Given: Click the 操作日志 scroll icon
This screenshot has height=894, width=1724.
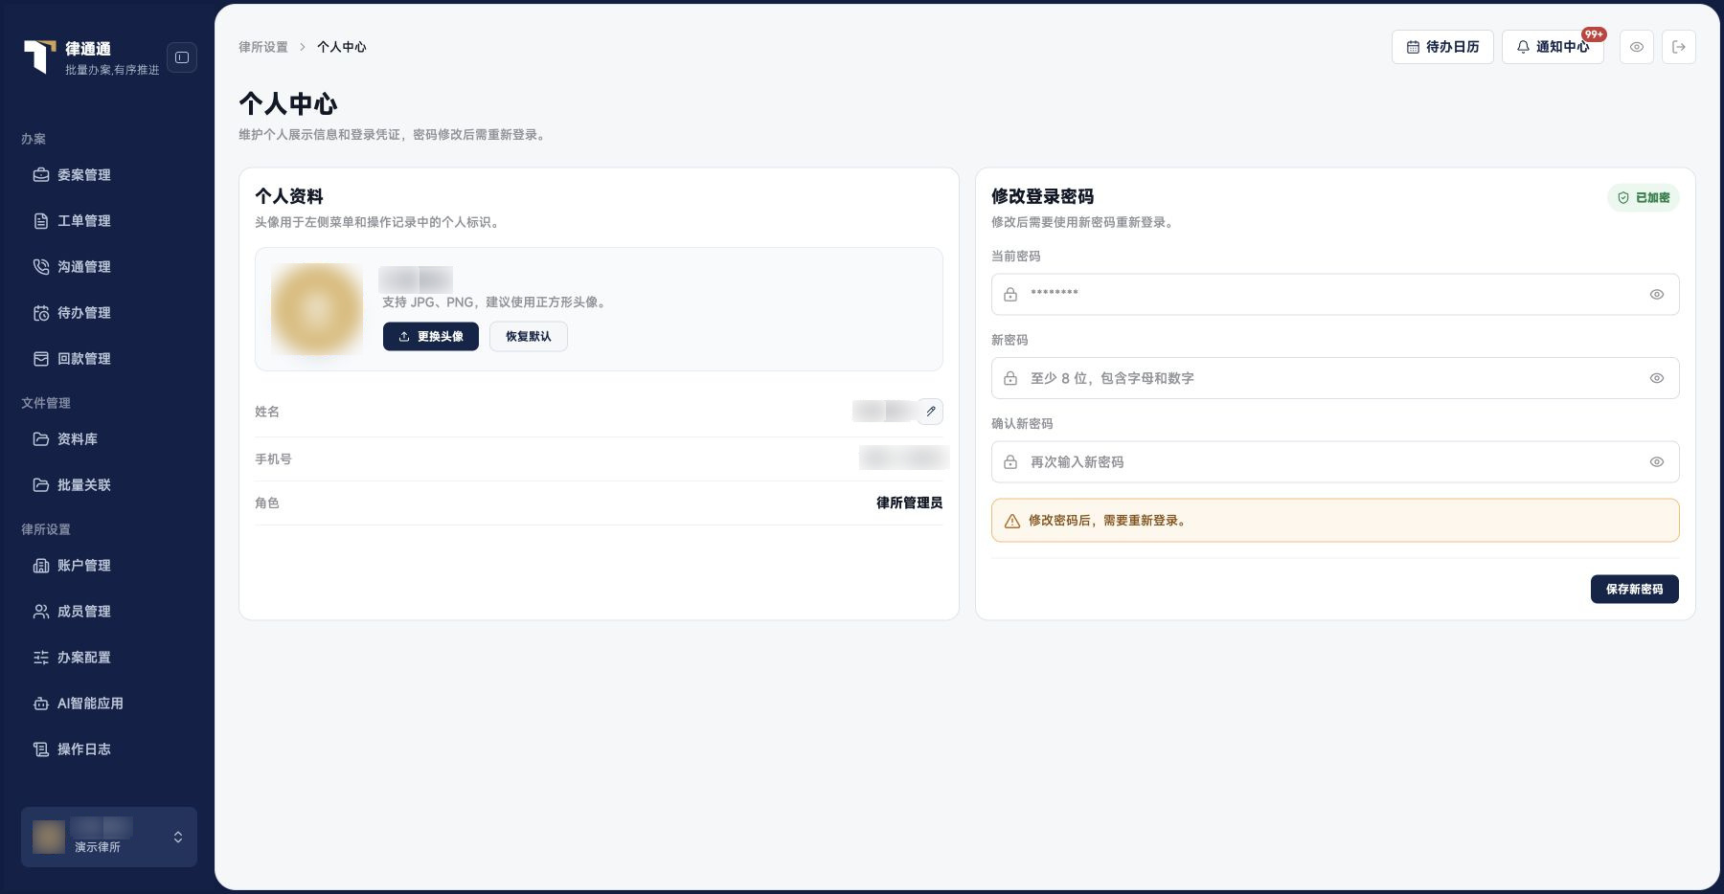Looking at the screenshot, I should (x=41, y=749).
